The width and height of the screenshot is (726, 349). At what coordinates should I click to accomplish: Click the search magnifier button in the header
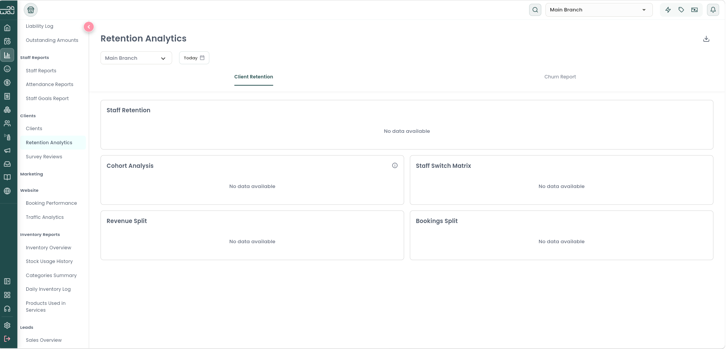(535, 10)
